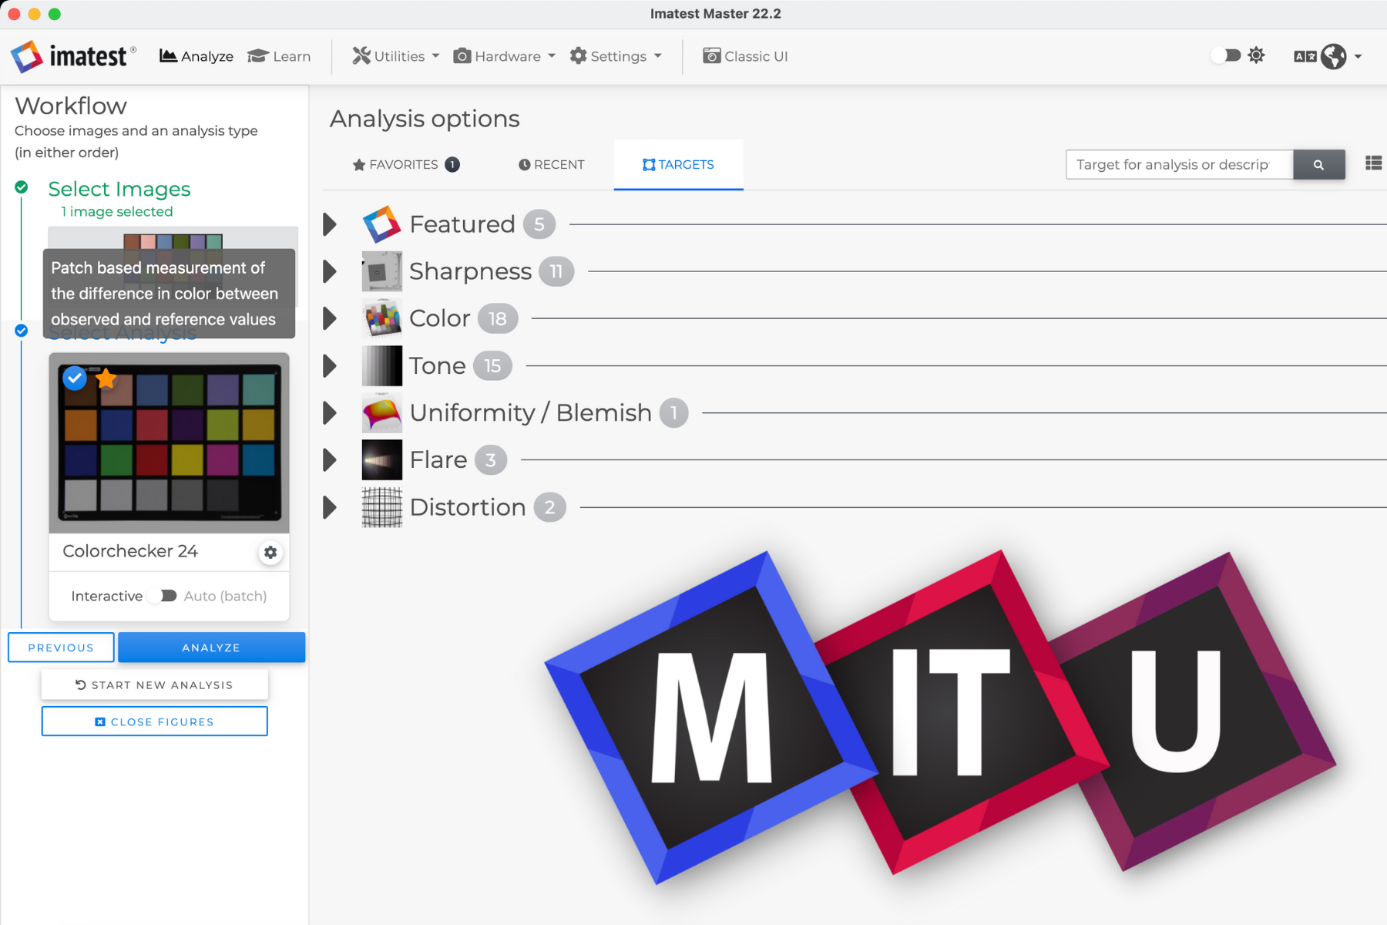This screenshot has width=1387, height=925.
Task: Click the Flare category icon
Action: click(x=382, y=460)
